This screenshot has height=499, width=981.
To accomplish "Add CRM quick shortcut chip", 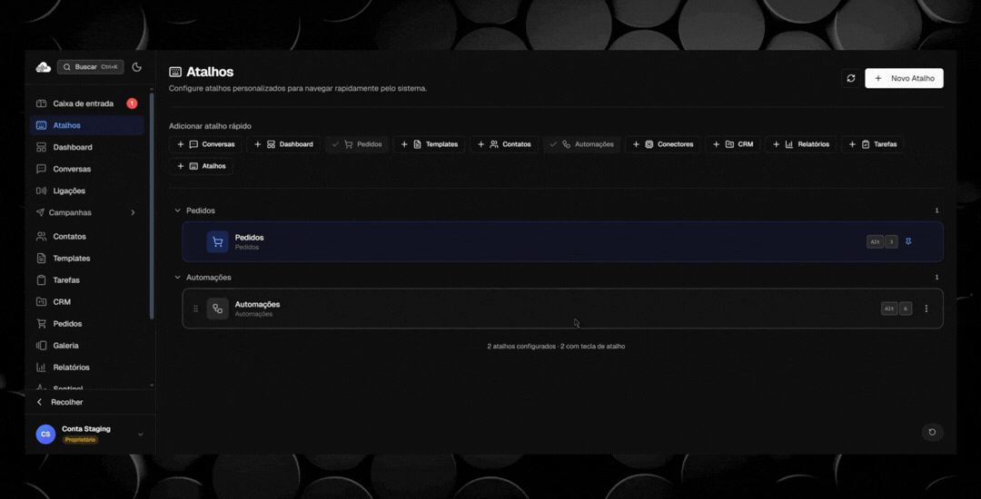I will pos(733,144).
